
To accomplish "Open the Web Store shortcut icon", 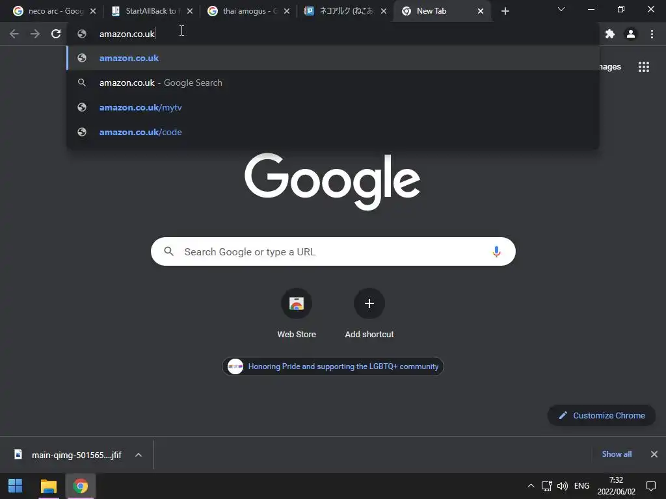I will (x=297, y=303).
